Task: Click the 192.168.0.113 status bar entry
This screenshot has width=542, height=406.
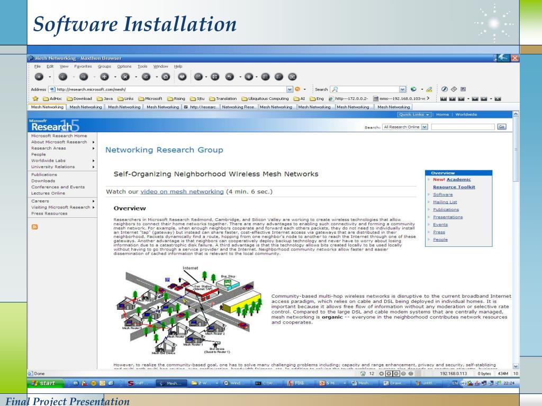Action: (453, 374)
